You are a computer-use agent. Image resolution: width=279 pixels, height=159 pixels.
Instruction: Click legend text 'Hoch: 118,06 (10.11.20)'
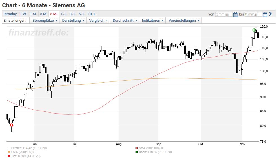pyautogui.click(x=155, y=152)
